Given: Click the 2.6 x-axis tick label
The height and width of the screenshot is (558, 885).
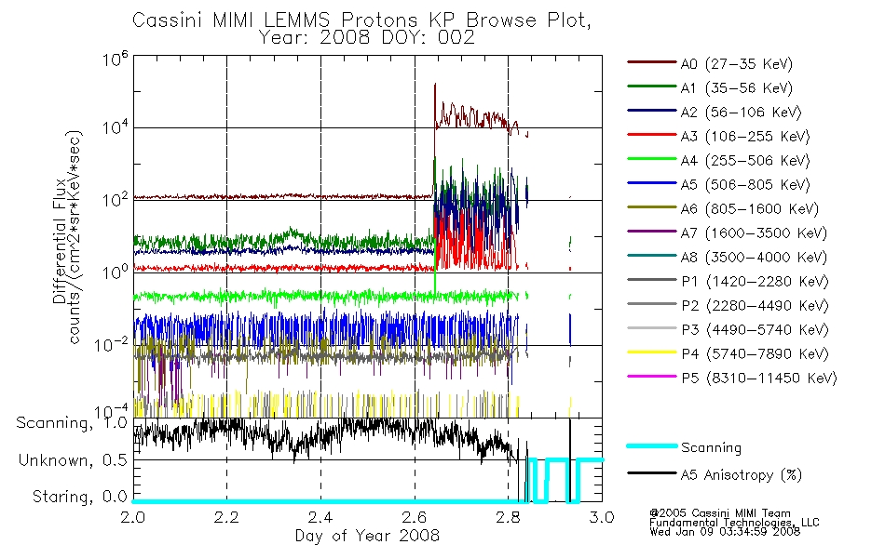Looking at the screenshot, I should point(415,517).
